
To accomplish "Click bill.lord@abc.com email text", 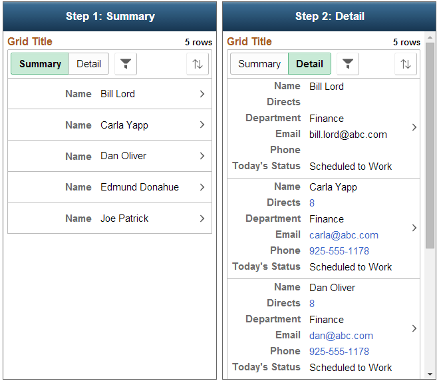I will point(348,135).
